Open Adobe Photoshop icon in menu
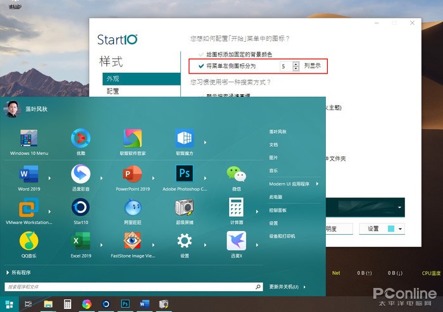Screen dimensions: 443x312 coord(185,173)
